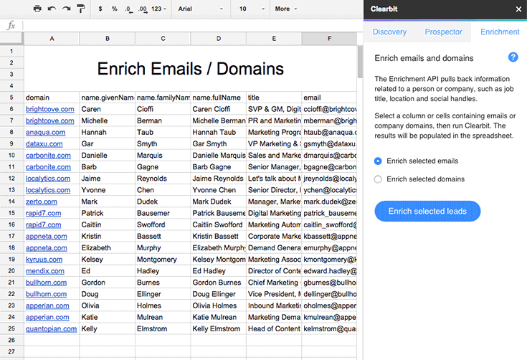
Task: Open the Arial font dropdown
Action: [x=201, y=9]
